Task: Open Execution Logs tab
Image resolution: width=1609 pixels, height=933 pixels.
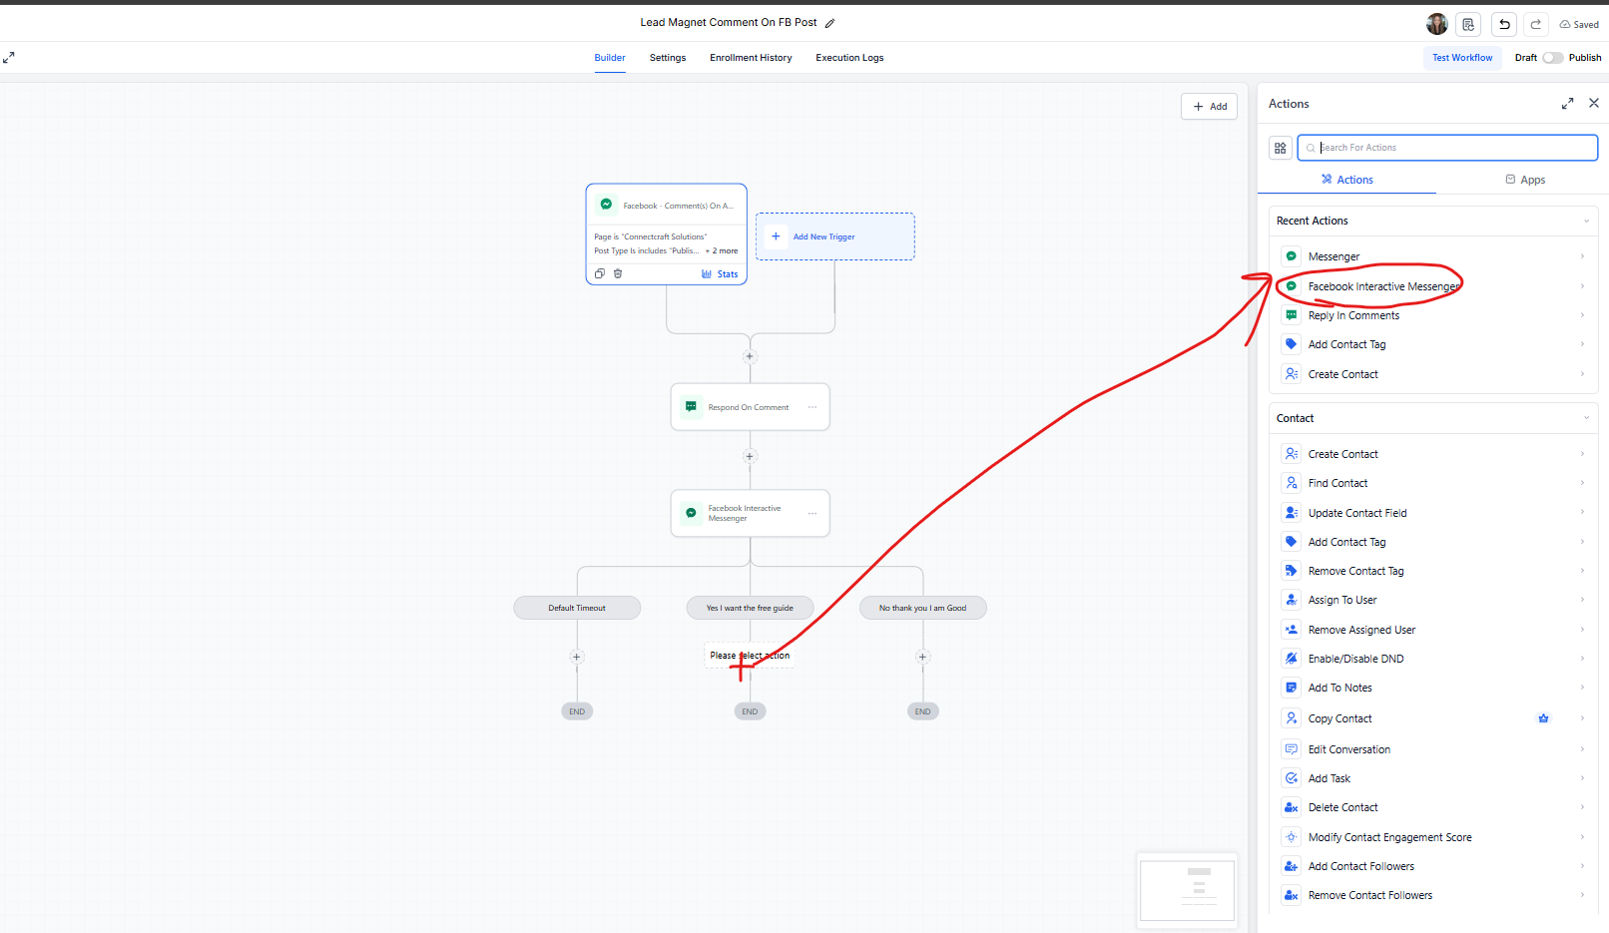Action: (x=849, y=58)
